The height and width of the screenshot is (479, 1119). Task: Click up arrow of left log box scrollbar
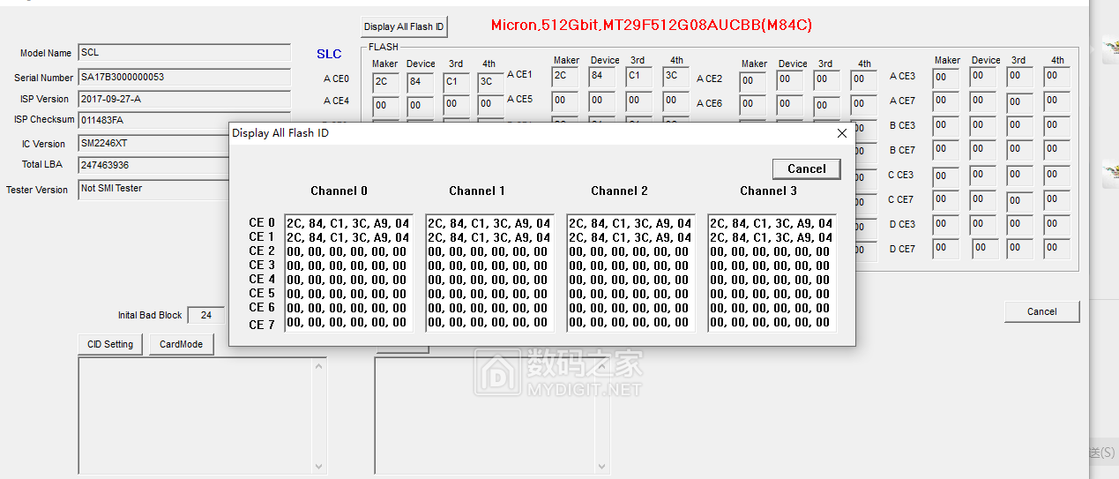[319, 365]
